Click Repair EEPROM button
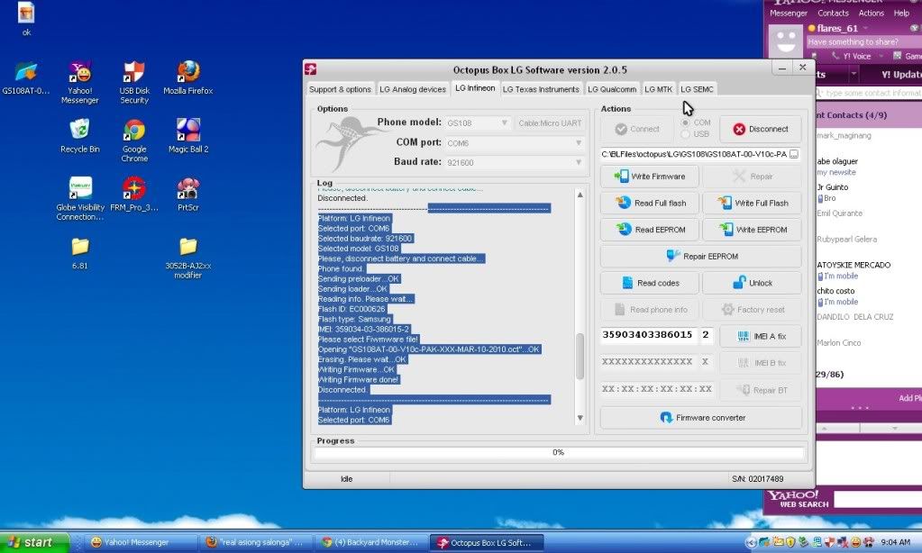Viewport: 922px width, 553px height. click(x=701, y=256)
